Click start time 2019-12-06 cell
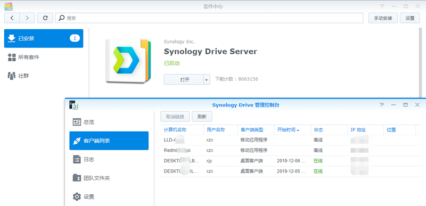The height and width of the screenshot is (206, 426). (291, 161)
